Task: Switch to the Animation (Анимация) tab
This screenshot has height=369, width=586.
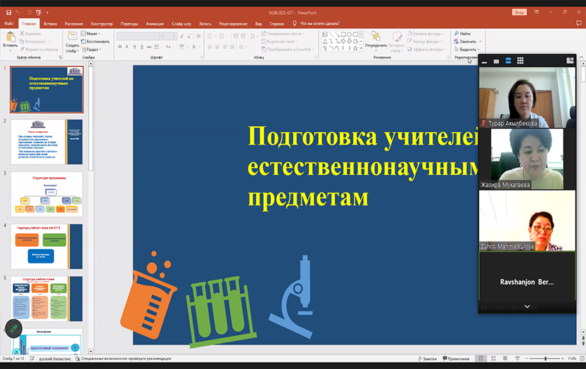Action: pos(155,23)
